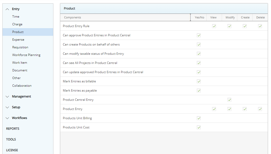Uncheck Products Unit Billing checkbox
This screenshot has height=154, width=271.
[199, 118]
